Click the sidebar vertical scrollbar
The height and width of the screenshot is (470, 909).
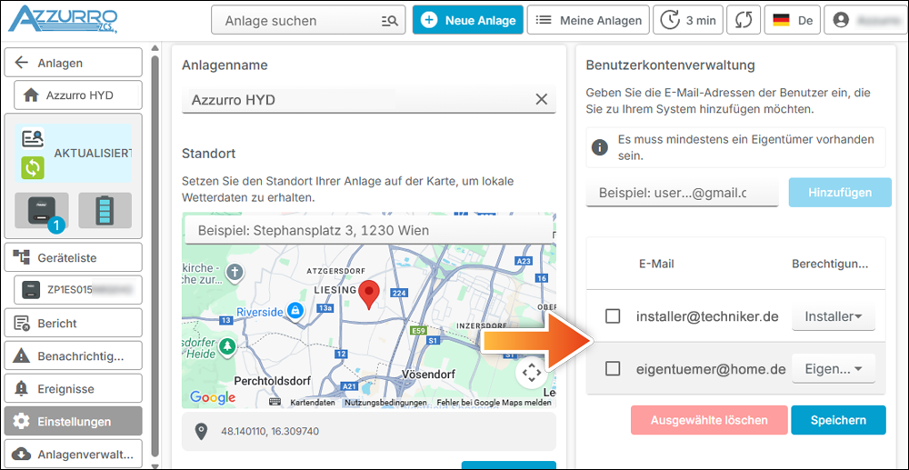coord(155,245)
